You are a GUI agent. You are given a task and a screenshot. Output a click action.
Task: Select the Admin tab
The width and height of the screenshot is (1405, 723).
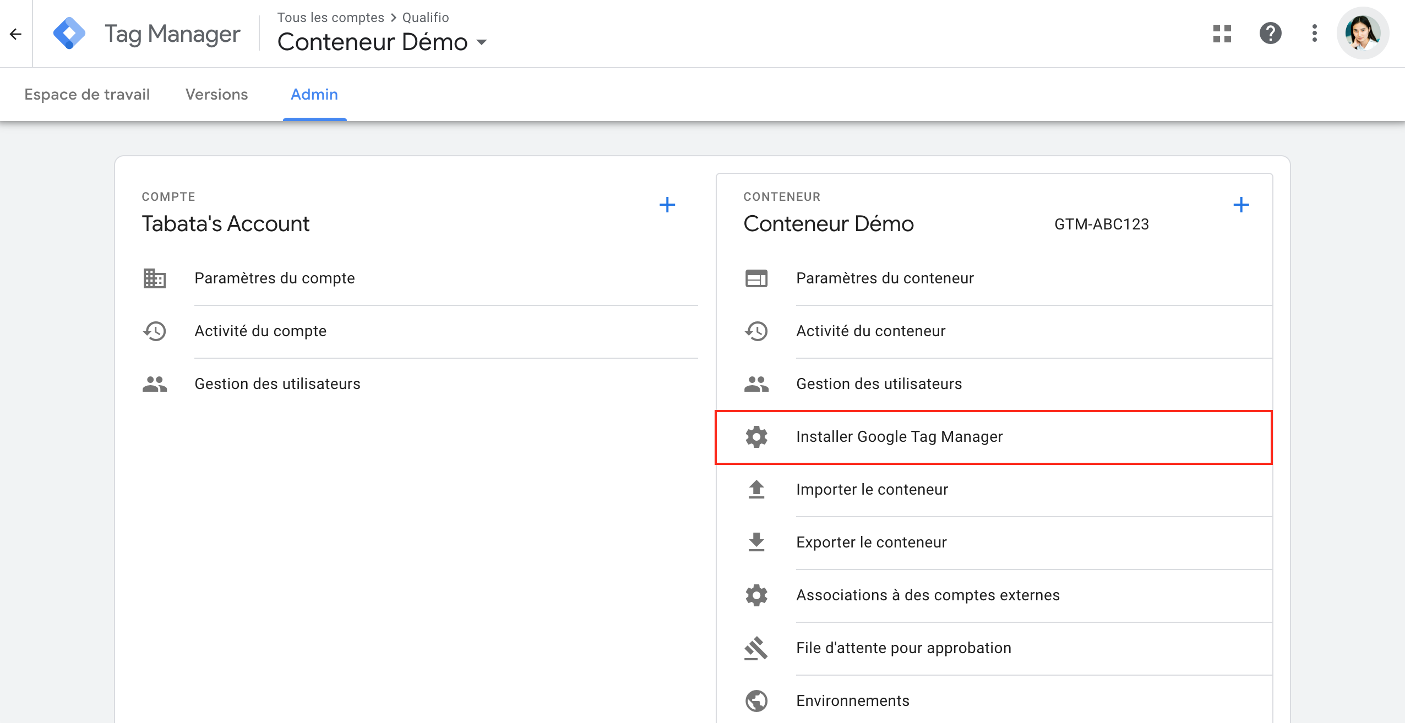pyautogui.click(x=314, y=95)
